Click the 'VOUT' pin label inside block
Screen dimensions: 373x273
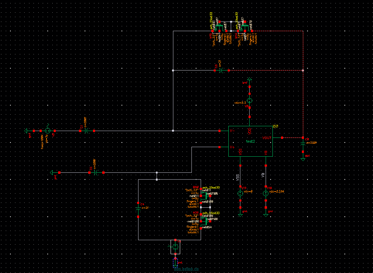pos(267,138)
